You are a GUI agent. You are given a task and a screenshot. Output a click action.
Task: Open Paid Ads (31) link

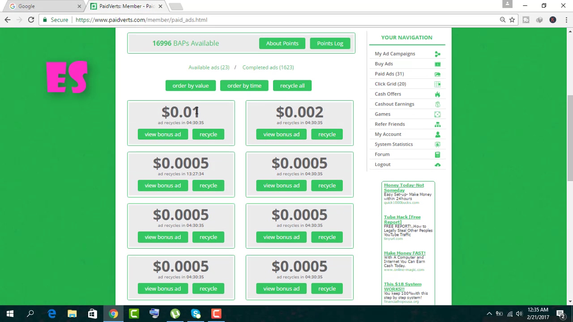[389, 74]
